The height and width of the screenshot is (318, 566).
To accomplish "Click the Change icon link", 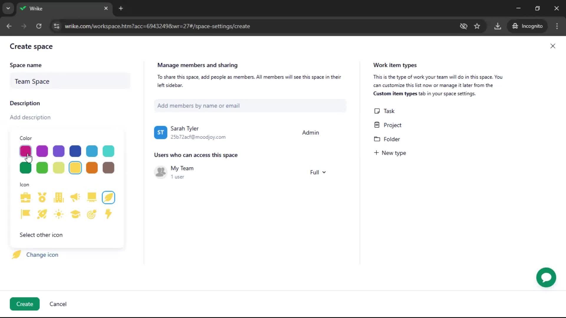I will 42,255.
